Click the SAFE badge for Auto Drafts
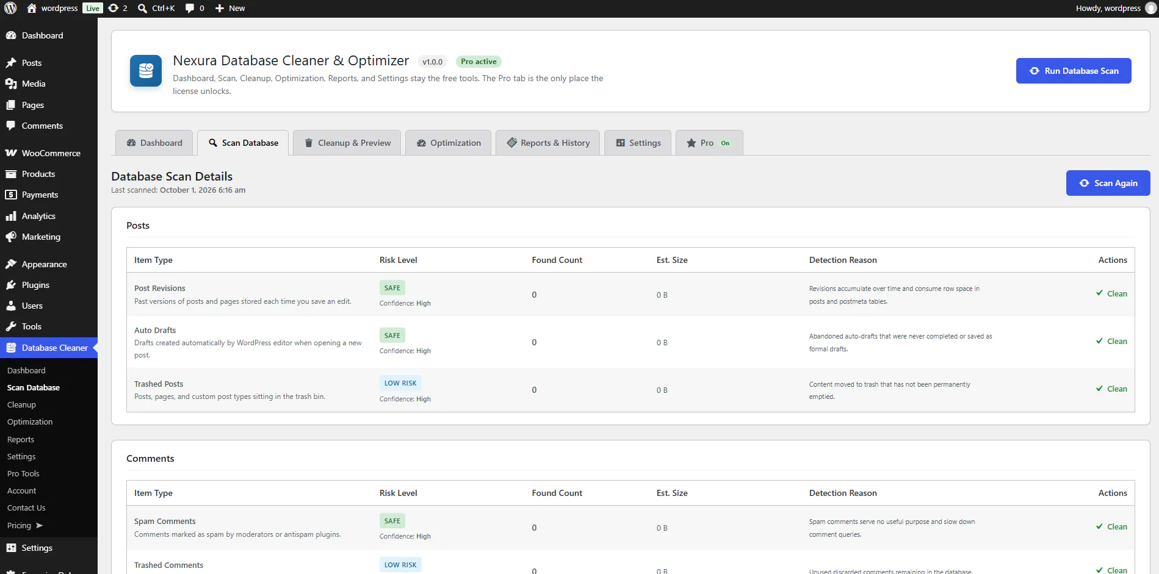This screenshot has height=574, width=1159. pos(392,335)
